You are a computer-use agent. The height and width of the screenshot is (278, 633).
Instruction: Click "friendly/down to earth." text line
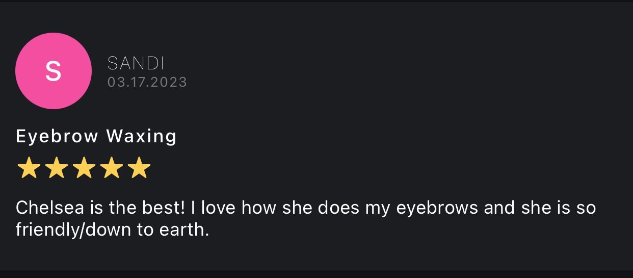pyautogui.click(x=113, y=230)
